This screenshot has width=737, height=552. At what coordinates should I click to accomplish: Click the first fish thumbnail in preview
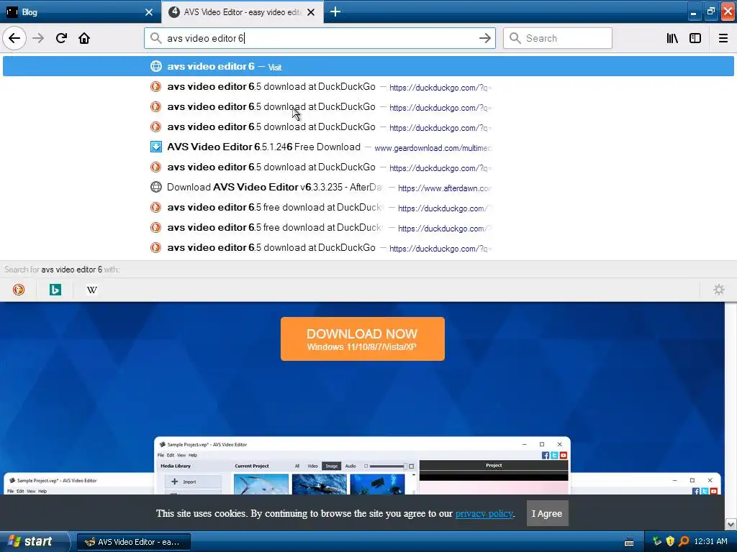click(x=261, y=484)
